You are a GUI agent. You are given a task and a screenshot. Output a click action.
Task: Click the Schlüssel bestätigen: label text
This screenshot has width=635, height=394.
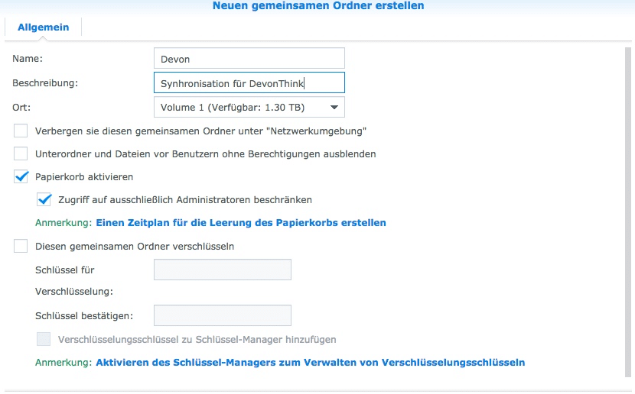tap(85, 315)
